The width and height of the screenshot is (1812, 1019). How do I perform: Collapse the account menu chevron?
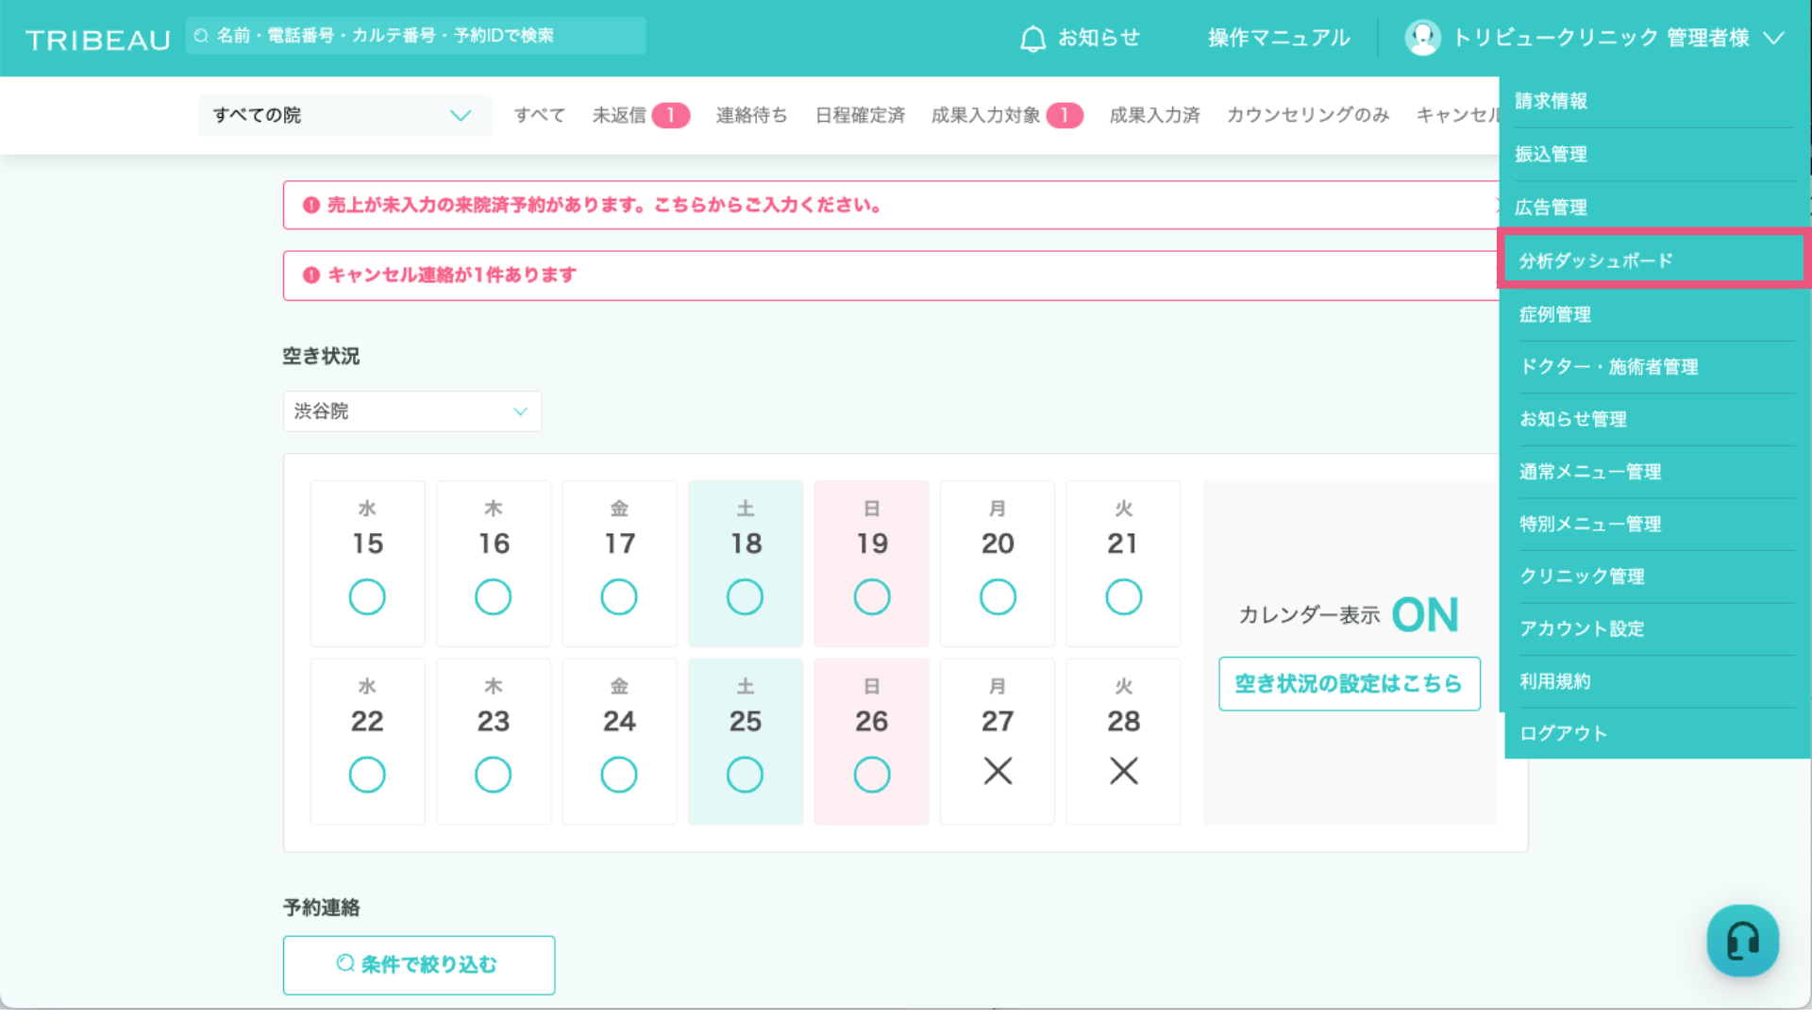tap(1774, 39)
